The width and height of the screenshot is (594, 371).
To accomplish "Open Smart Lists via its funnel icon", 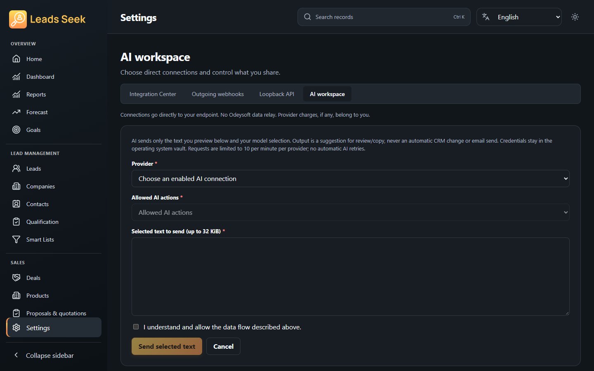I will [x=16, y=240].
